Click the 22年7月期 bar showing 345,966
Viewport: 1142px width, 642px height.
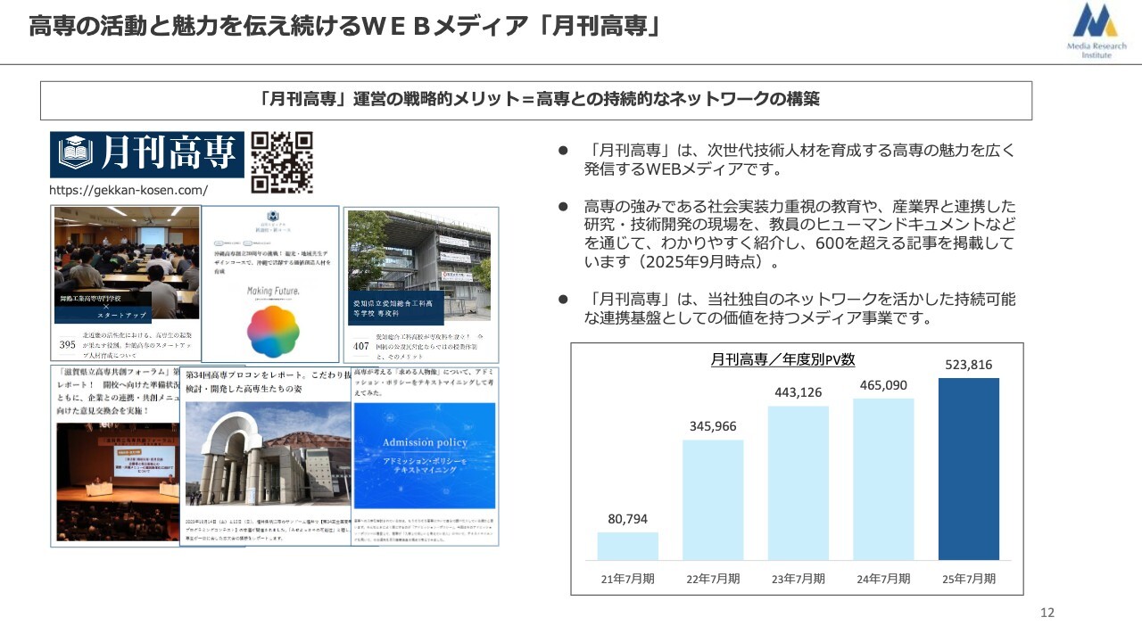[713, 499]
